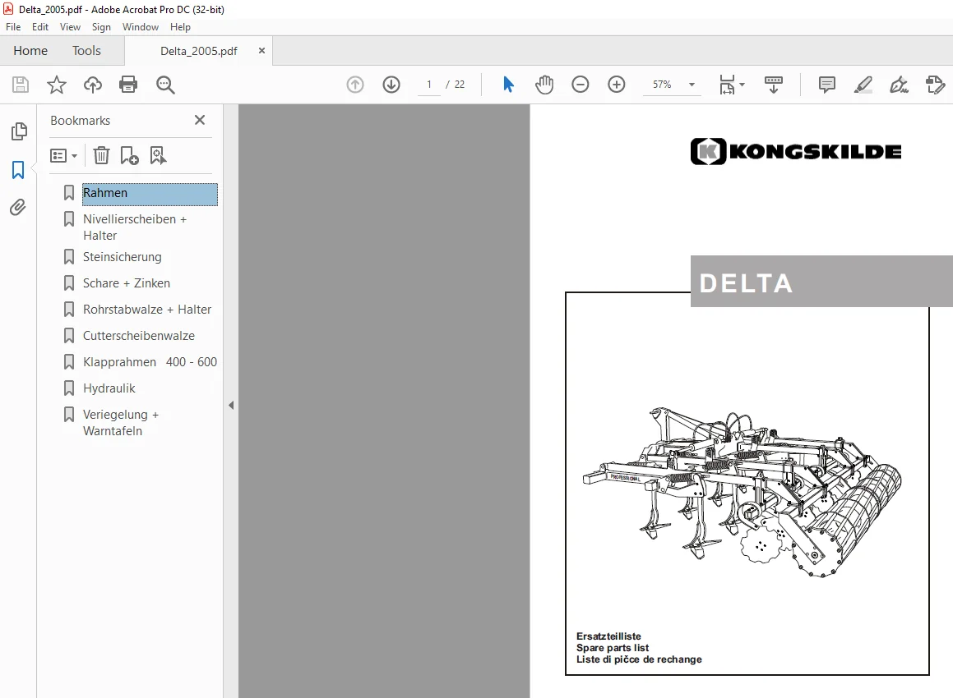This screenshot has height=698, width=953.
Task: Add file to starred favorites
Action: pos(57,85)
